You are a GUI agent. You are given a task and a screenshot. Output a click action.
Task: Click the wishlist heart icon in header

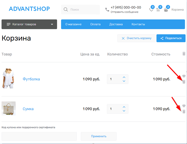(151, 10)
